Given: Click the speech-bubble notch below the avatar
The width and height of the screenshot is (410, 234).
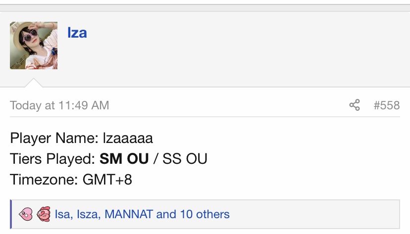Looking at the screenshot, I should (x=34, y=83).
